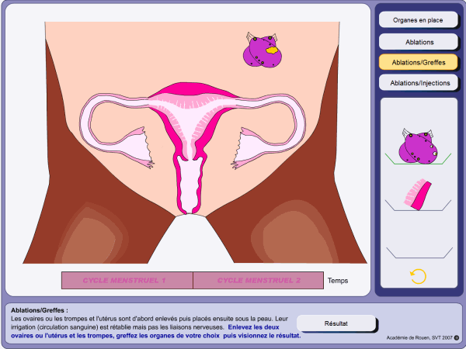Viewport: 466px width, 349px height.
Task: Click the yellow reset arrow icon
Action: tap(418, 276)
